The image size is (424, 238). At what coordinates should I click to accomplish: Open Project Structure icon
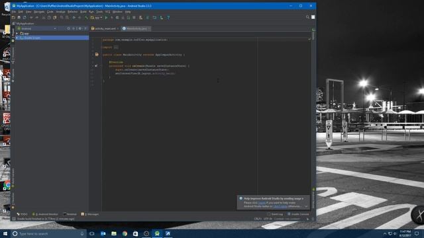point(154,18)
